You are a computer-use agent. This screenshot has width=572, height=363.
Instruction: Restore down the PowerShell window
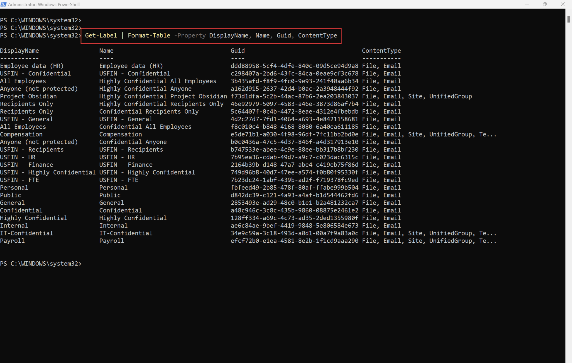click(544, 4)
